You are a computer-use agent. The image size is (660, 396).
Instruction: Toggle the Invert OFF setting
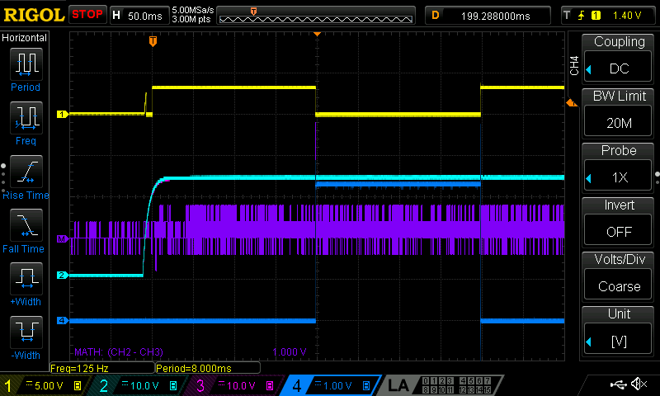pyautogui.click(x=618, y=221)
